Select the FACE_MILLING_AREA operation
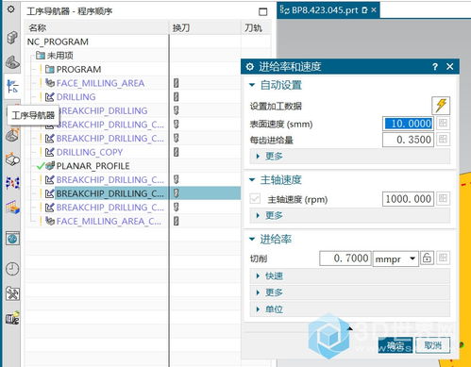The image size is (471, 367). point(100,83)
